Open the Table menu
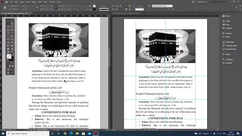Image resolution: width=242 pixels, height=136 pixels. click(x=40, y=2)
